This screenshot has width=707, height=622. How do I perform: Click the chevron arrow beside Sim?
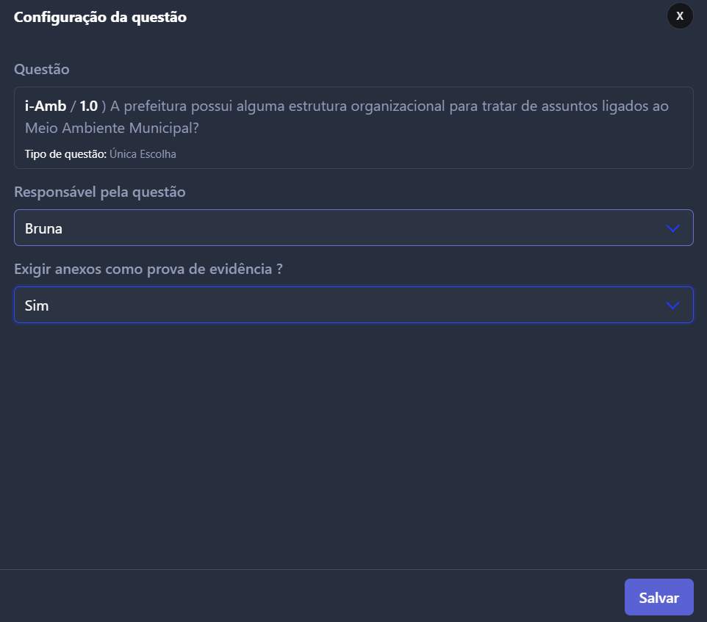pos(672,305)
